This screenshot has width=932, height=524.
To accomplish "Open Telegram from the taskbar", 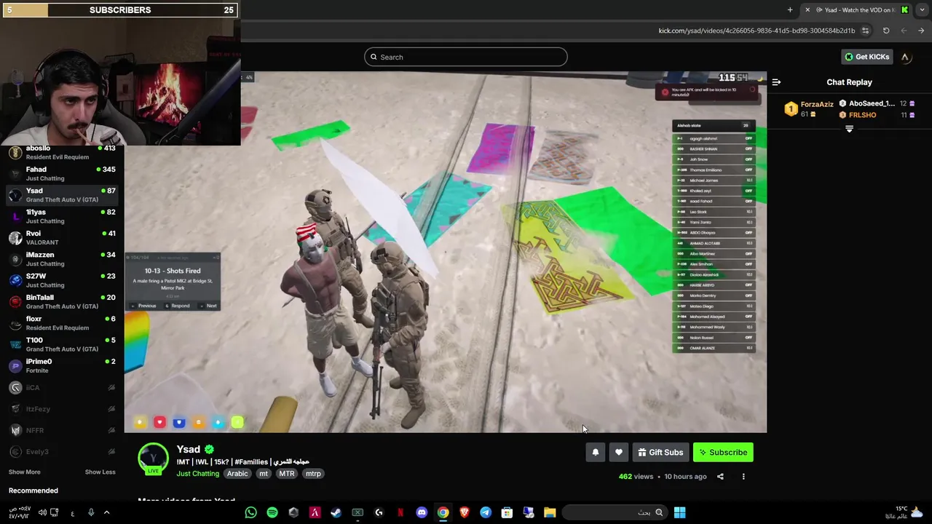I will click(486, 512).
